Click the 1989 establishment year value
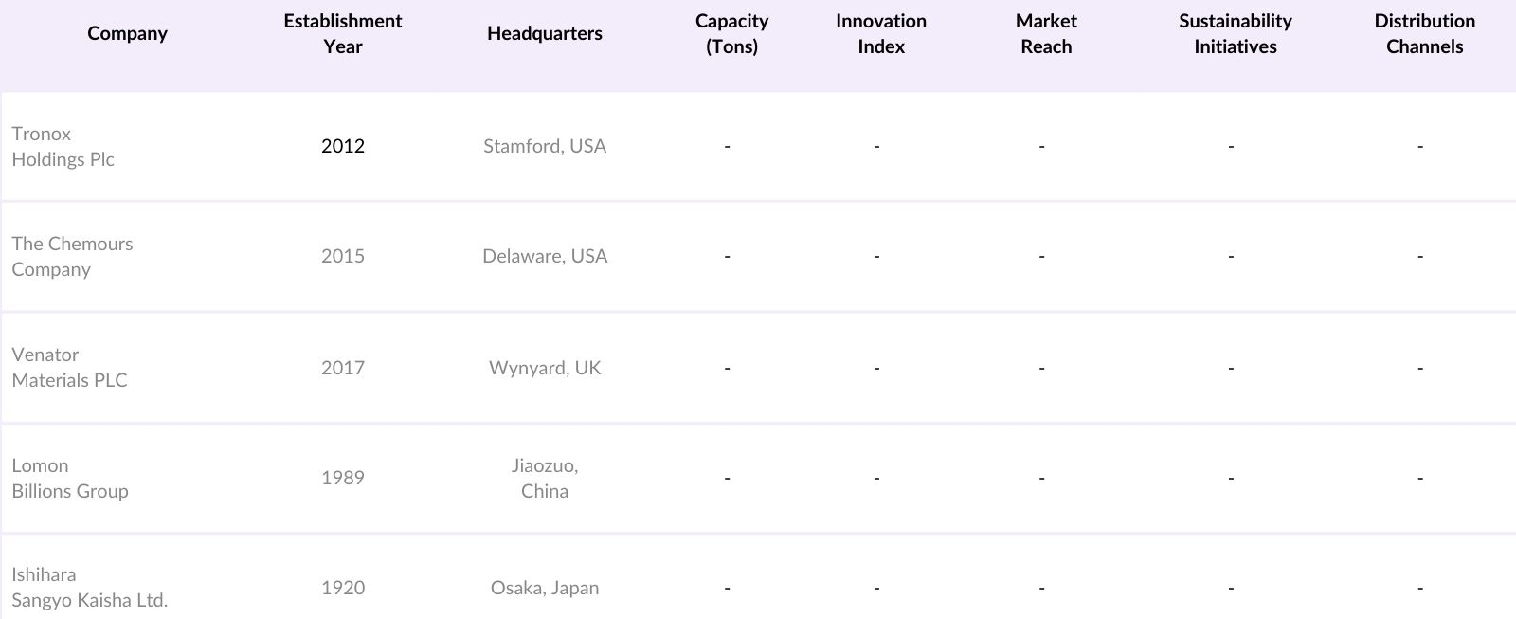The height and width of the screenshot is (619, 1516). point(342,478)
